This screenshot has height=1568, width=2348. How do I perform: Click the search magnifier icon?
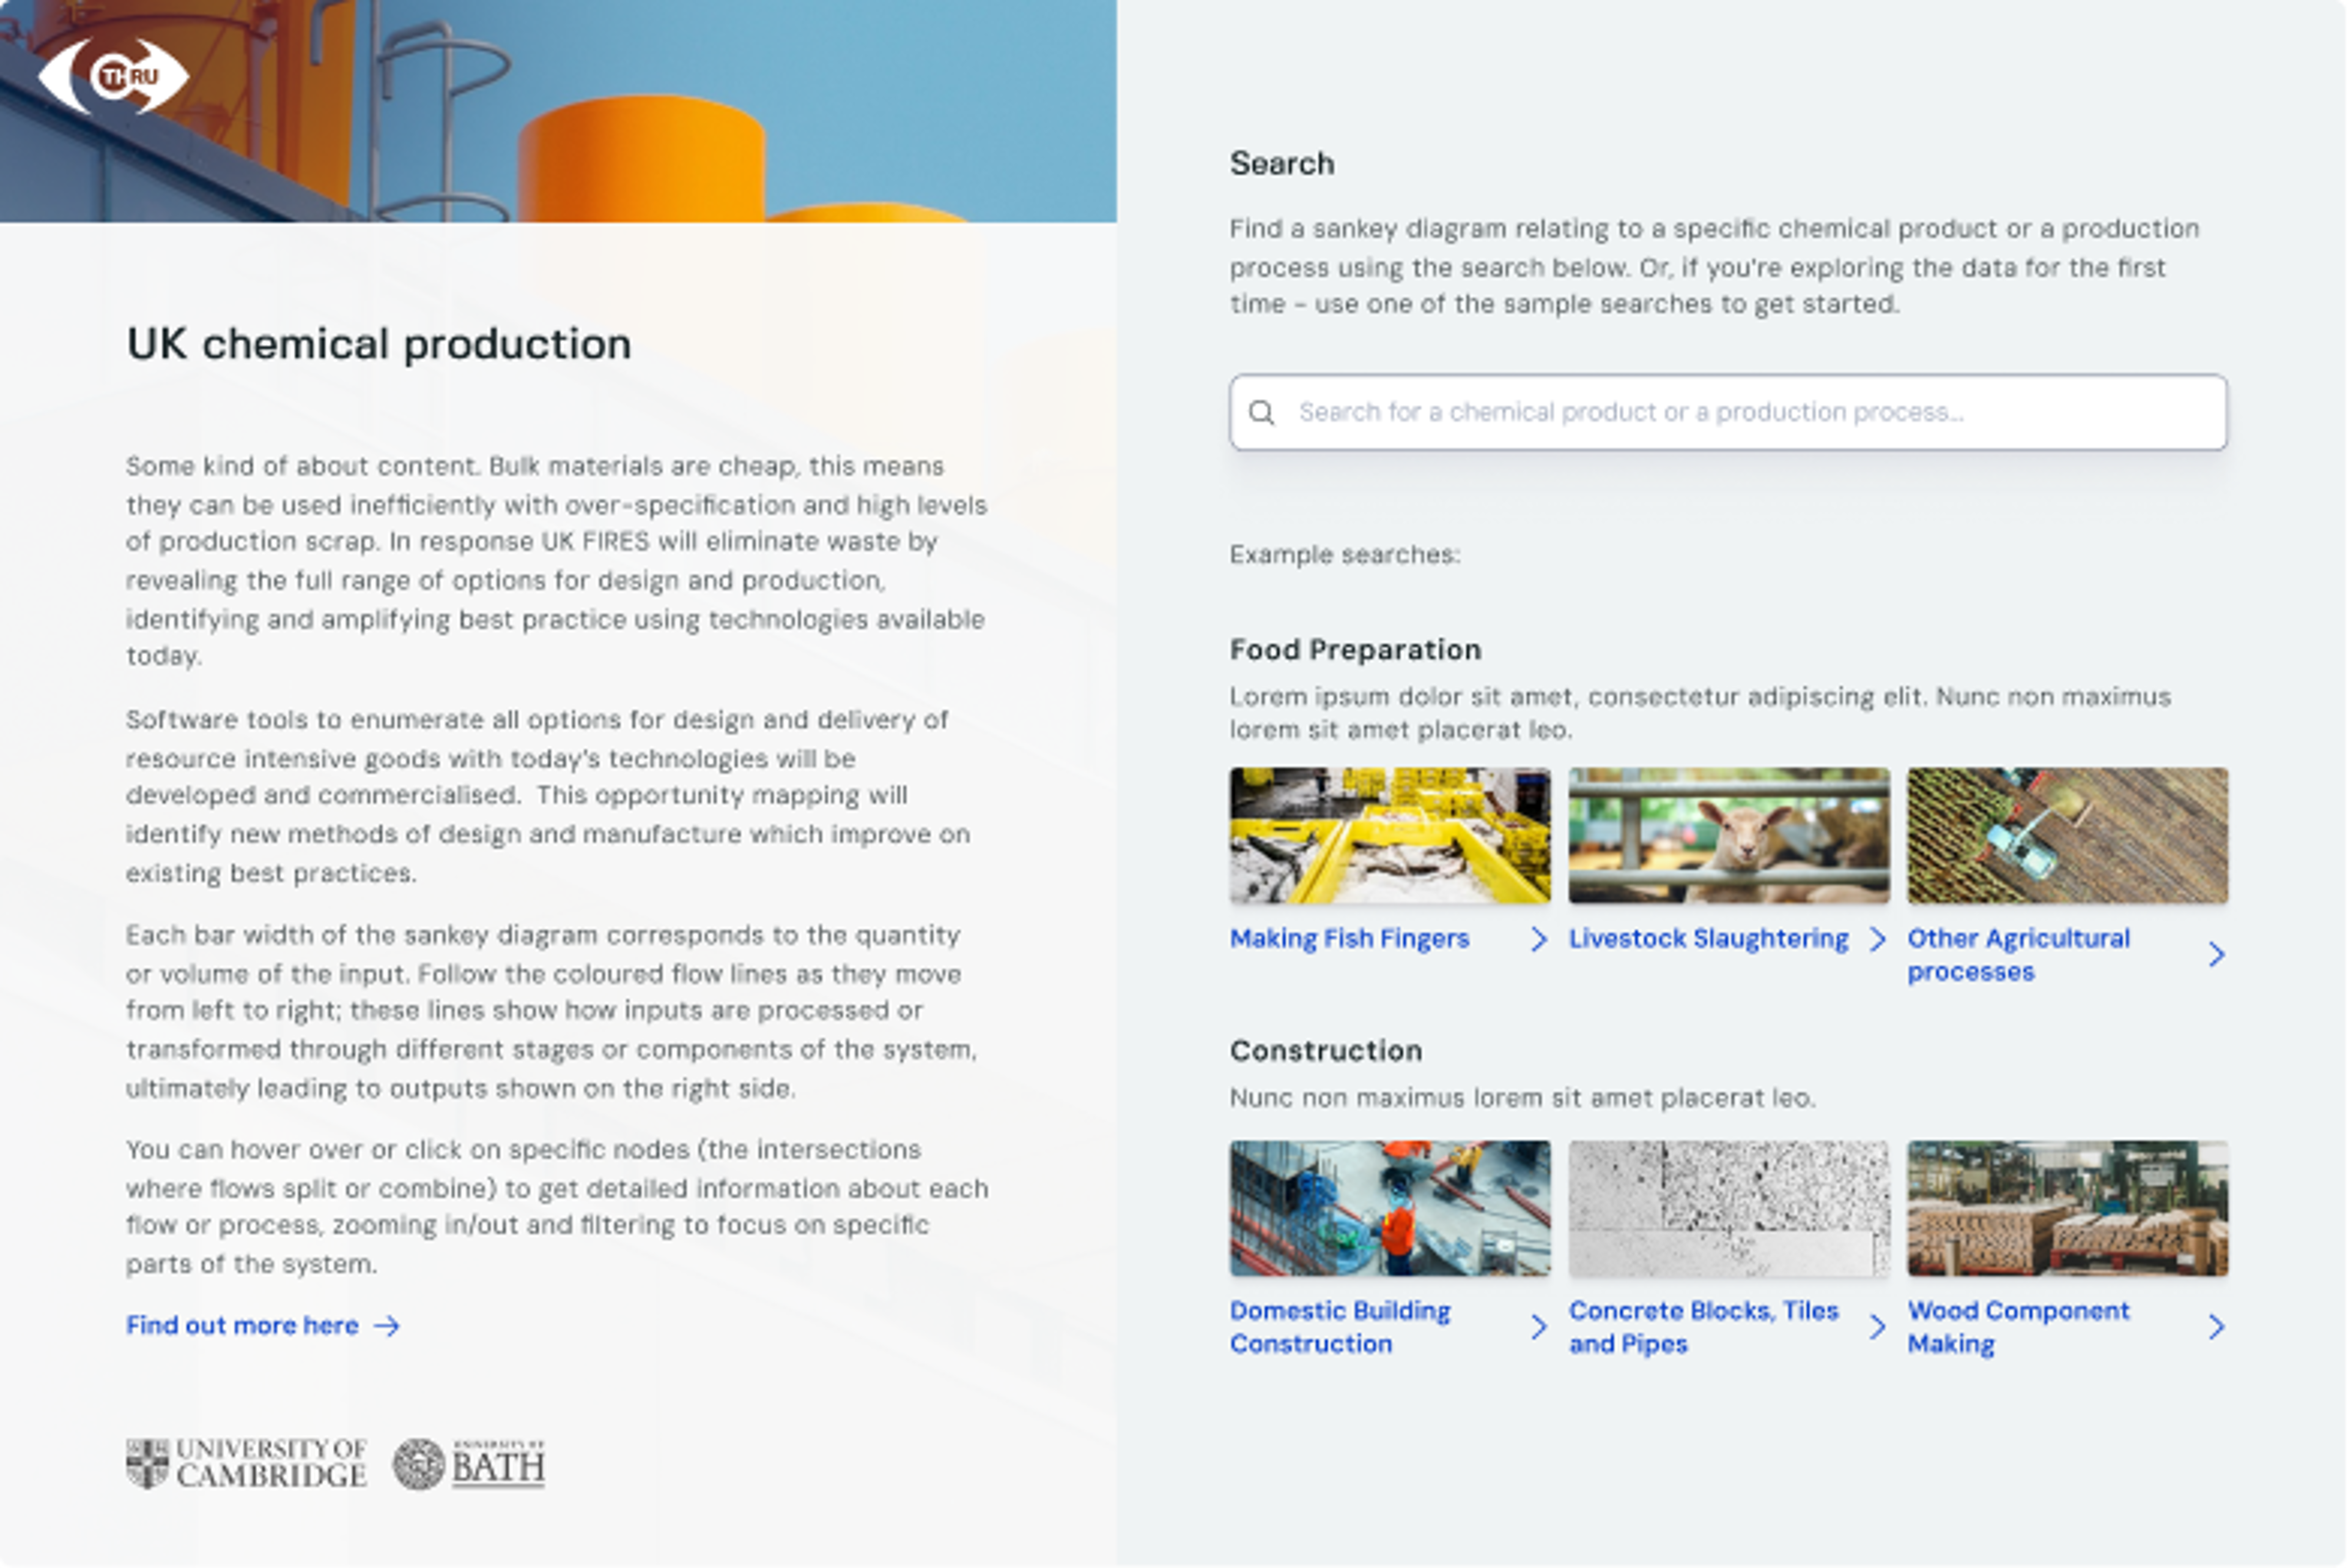coord(1262,412)
